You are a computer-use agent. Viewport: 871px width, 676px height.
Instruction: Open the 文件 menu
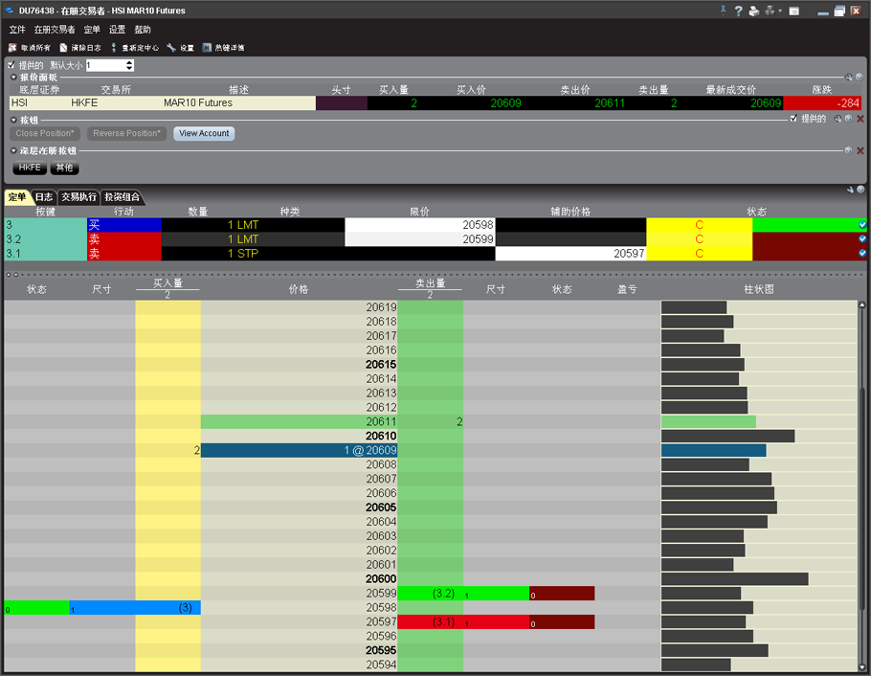click(x=17, y=30)
